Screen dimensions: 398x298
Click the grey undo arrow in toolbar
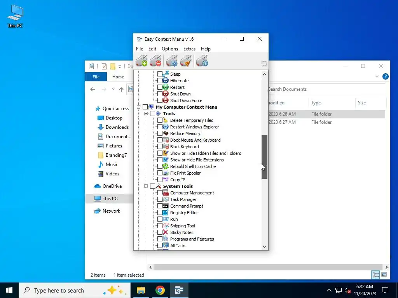click(x=264, y=64)
